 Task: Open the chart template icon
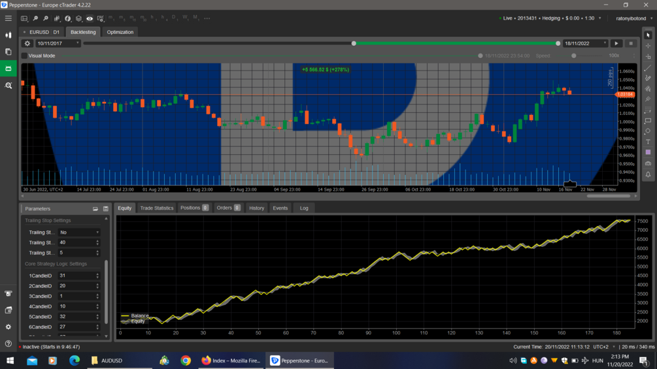[101, 18]
